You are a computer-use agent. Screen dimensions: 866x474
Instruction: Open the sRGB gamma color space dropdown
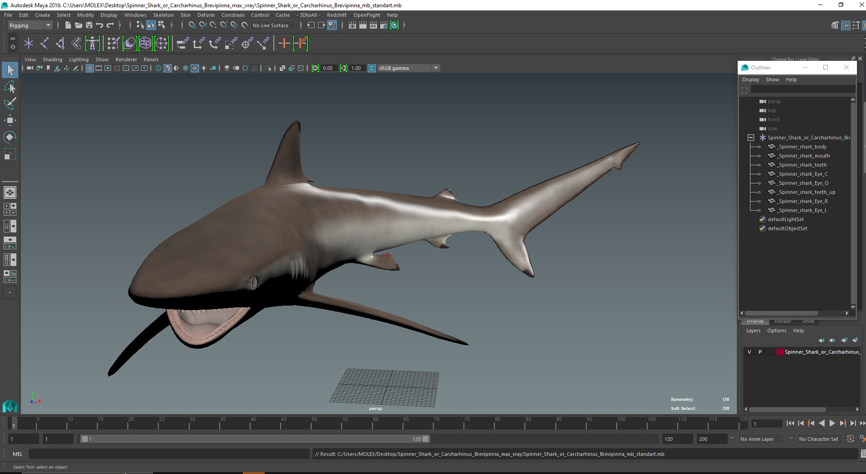click(x=436, y=68)
